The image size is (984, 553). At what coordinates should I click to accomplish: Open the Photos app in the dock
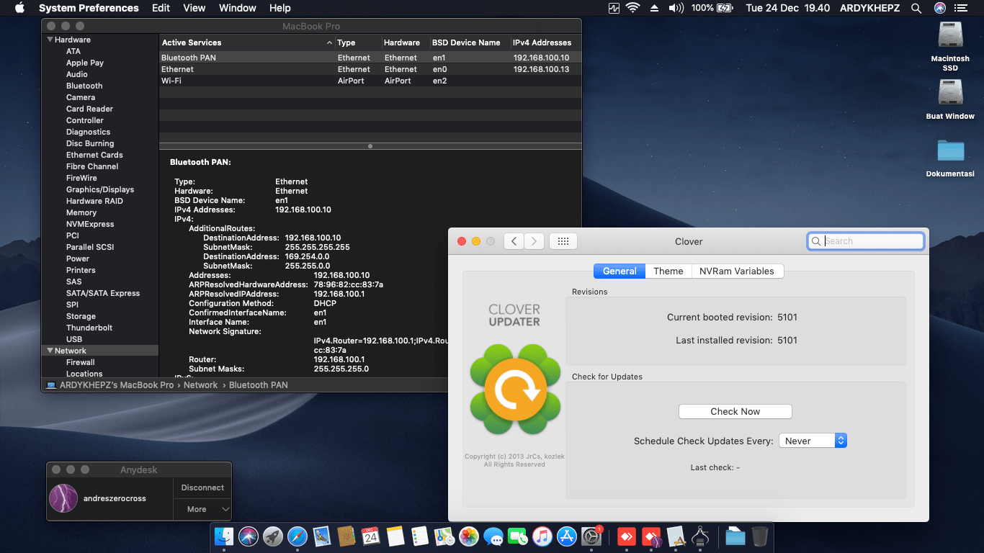point(469,536)
